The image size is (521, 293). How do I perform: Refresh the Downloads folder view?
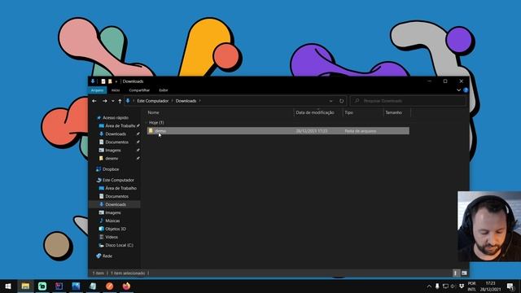(341, 101)
